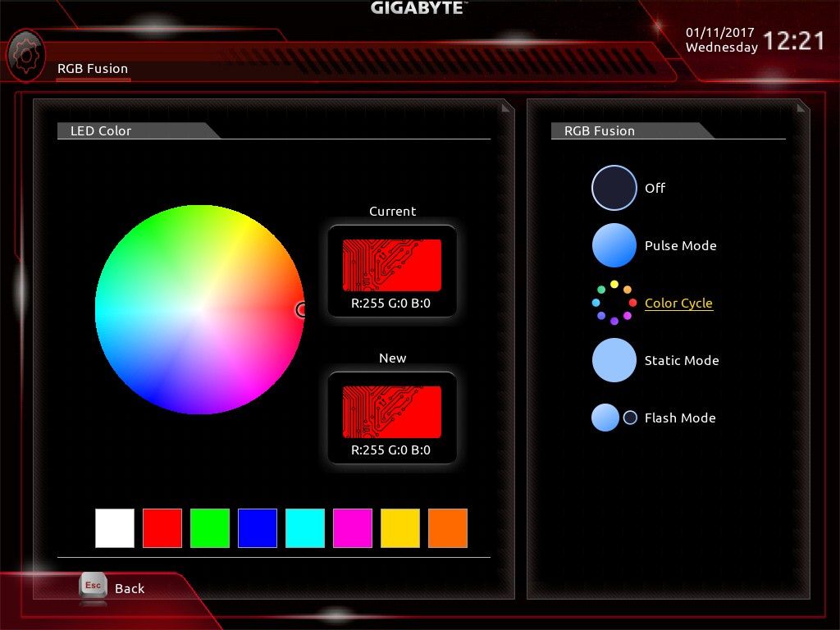Pick the cyan color swatch
Image resolution: width=840 pixels, height=630 pixels.
click(305, 528)
